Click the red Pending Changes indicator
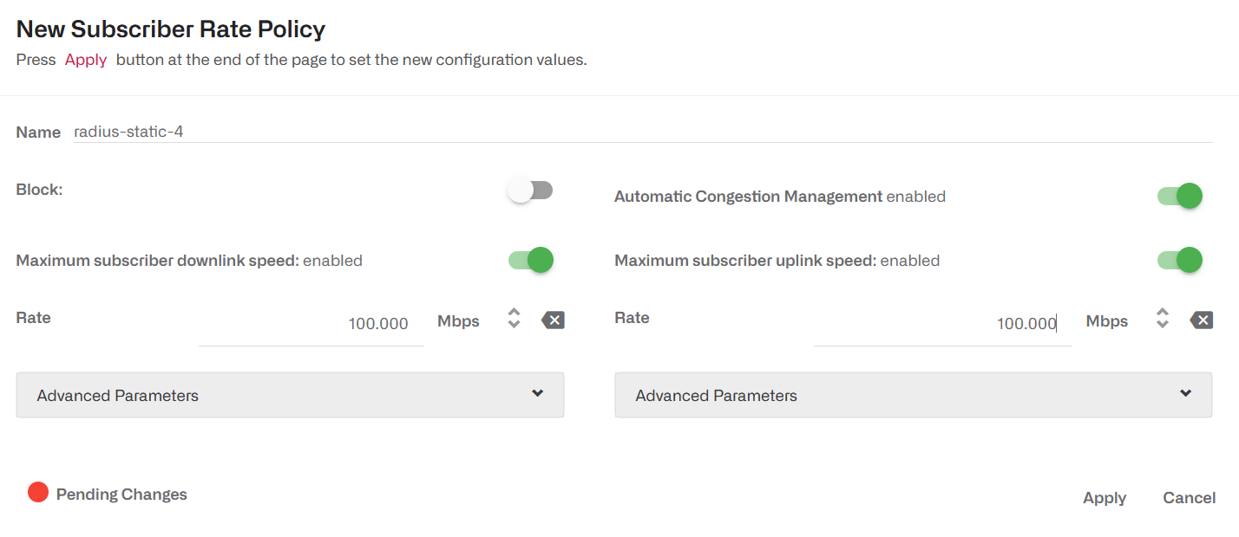Viewport: 1239px width, 537px height. click(x=38, y=493)
